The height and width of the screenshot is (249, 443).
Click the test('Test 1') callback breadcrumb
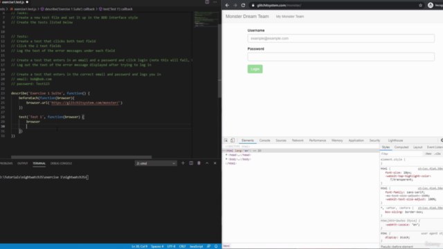(116, 9)
